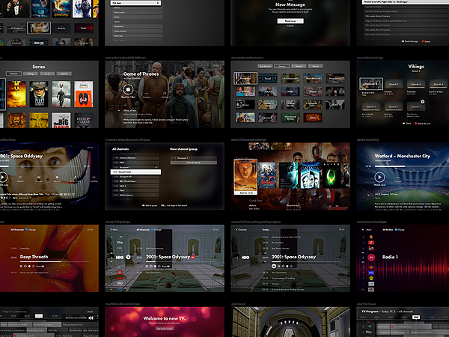Click the Detail icon in Vikings screen
The image size is (449, 337).
point(404,124)
